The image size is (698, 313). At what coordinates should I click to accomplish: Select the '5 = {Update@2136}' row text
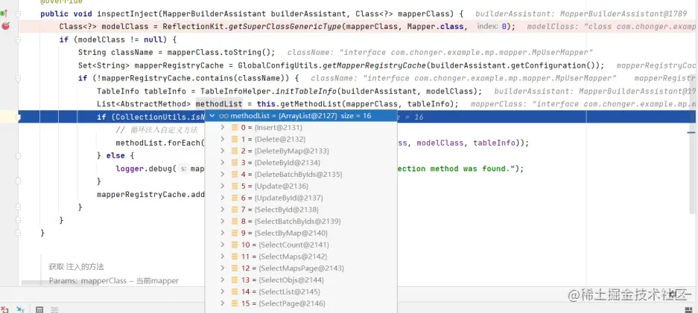point(275,187)
